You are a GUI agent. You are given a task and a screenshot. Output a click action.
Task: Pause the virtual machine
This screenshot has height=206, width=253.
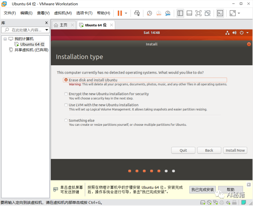[x=120, y=13]
